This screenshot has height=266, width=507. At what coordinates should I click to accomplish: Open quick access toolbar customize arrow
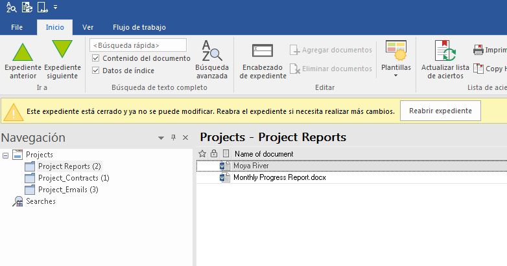(x=56, y=6)
